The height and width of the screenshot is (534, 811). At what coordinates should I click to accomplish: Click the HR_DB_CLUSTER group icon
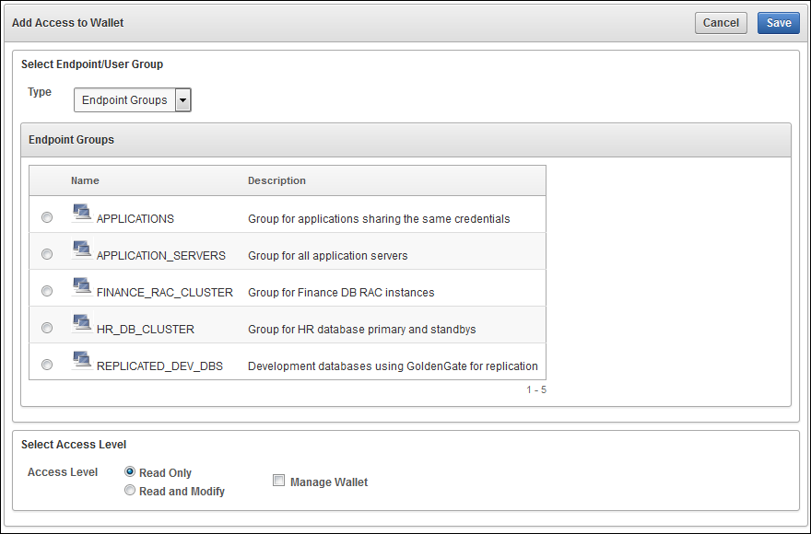[81, 323]
